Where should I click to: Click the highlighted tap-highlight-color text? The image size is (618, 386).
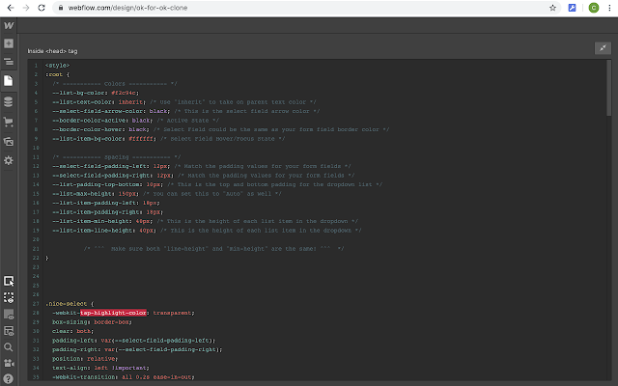pos(113,313)
